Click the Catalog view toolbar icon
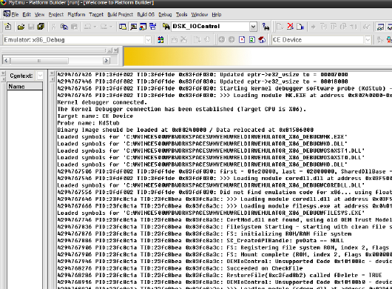The height and width of the screenshot is (289, 392). coord(143,27)
